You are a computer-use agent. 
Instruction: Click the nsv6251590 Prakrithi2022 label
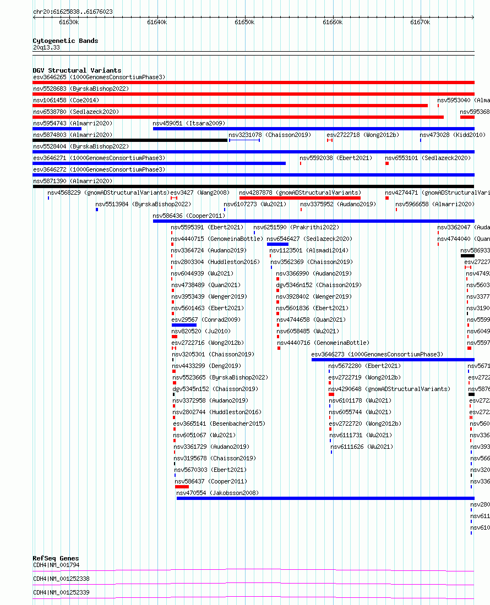pyautogui.click(x=297, y=227)
